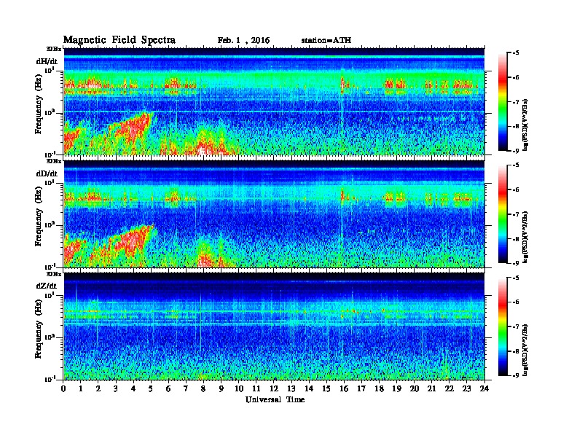Click hour 6 on the Universal Time axis

168,388
